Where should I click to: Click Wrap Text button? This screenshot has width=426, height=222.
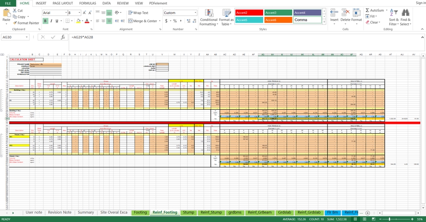[x=138, y=13]
